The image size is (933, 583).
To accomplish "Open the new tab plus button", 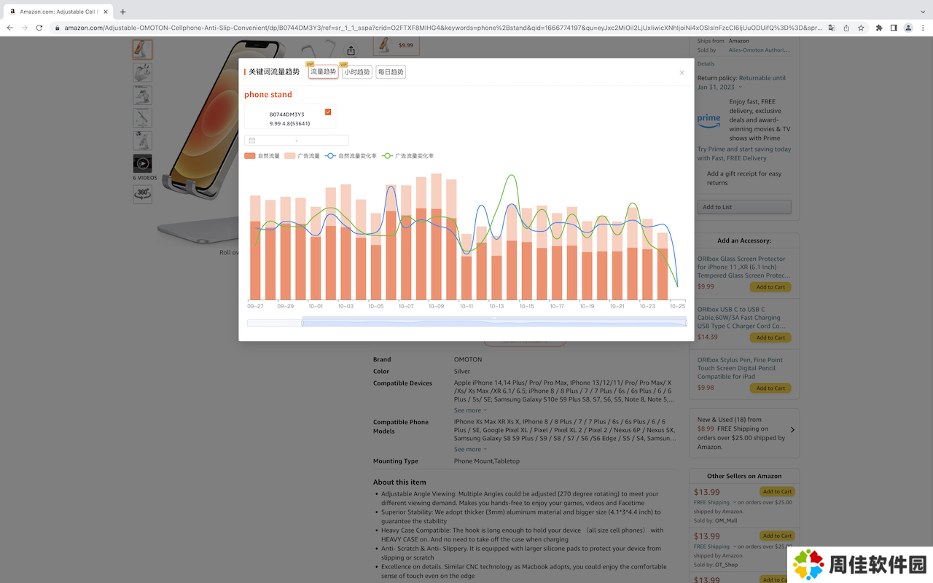I will click(x=122, y=12).
